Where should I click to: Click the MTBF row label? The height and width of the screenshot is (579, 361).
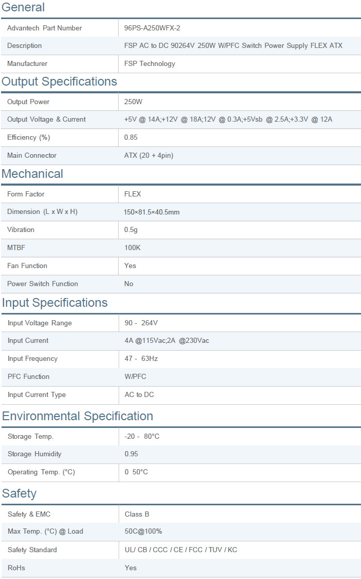[16, 248]
